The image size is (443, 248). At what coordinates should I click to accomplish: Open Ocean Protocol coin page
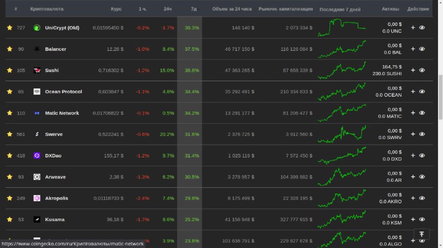click(64, 92)
